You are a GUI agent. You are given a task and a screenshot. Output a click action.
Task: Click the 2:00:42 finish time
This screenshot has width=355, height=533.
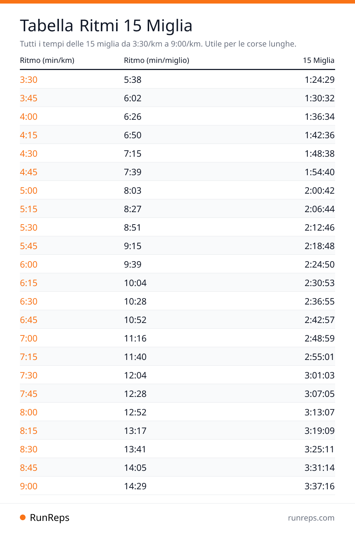[319, 190]
